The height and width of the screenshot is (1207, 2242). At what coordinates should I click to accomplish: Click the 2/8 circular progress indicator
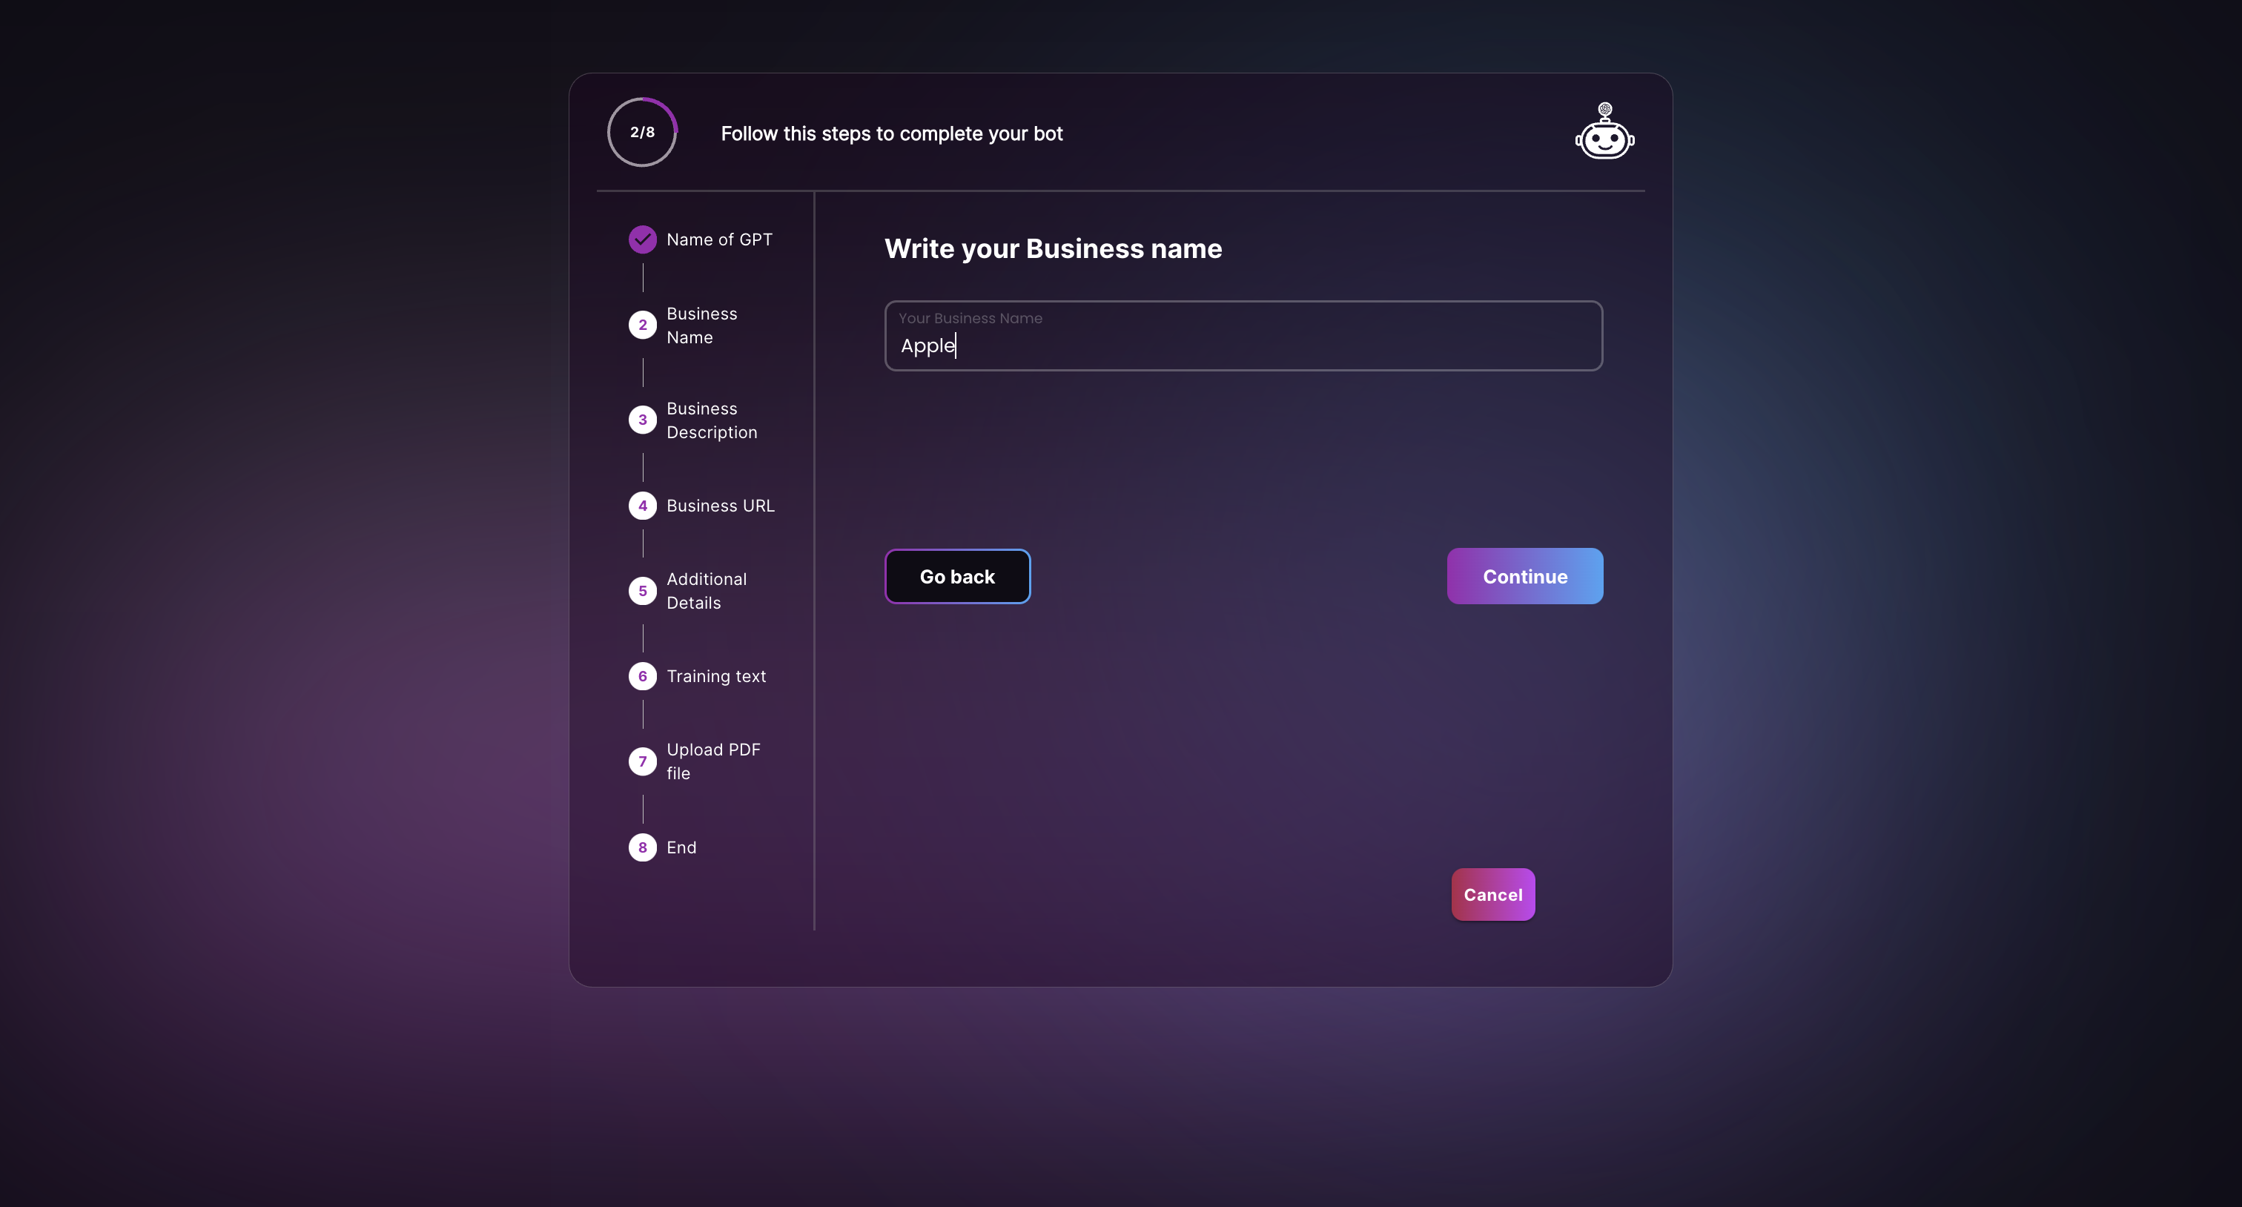pyautogui.click(x=642, y=132)
